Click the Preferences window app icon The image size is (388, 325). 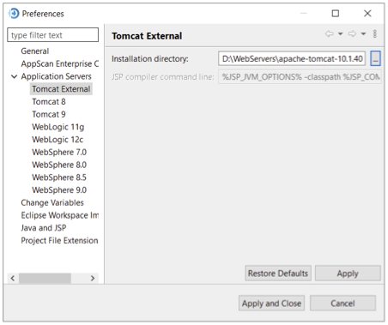pos(14,14)
